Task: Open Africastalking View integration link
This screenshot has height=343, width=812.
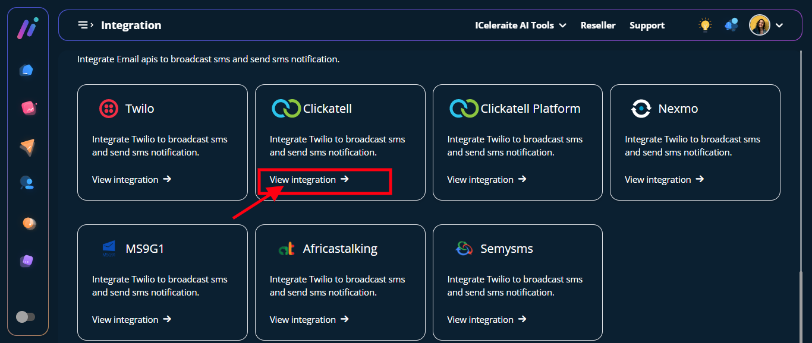Action: coord(309,319)
